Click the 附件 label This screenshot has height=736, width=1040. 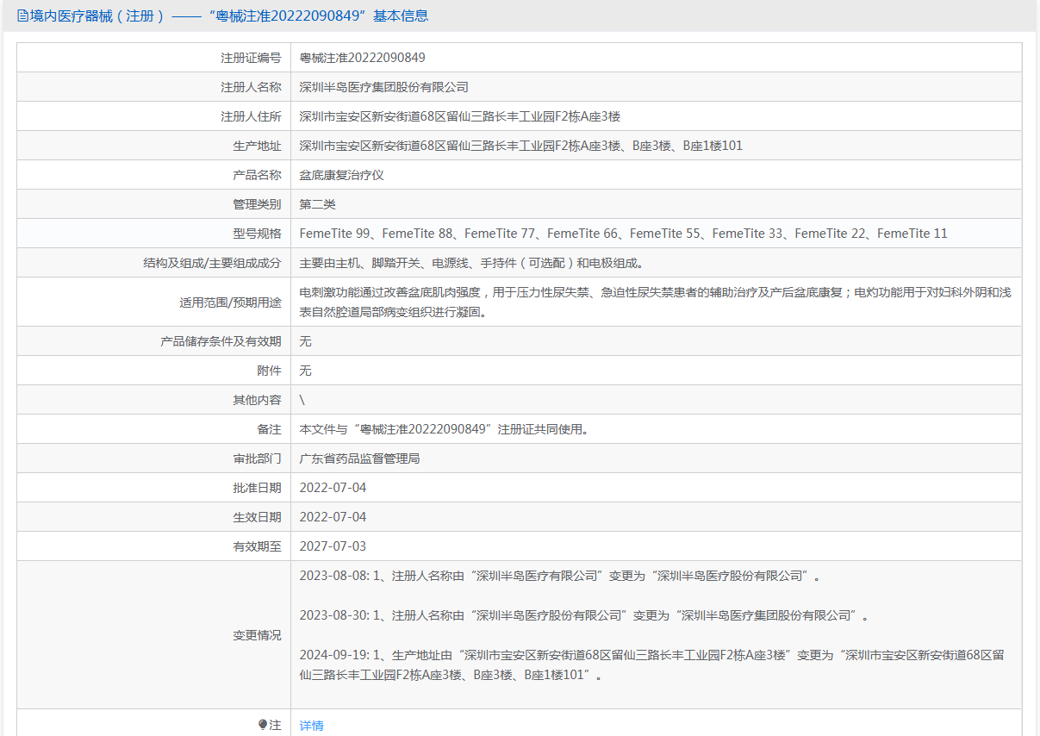[x=269, y=371]
